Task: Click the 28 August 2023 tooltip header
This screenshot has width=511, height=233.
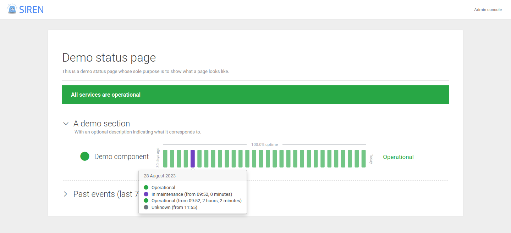Action: point(160,176)
